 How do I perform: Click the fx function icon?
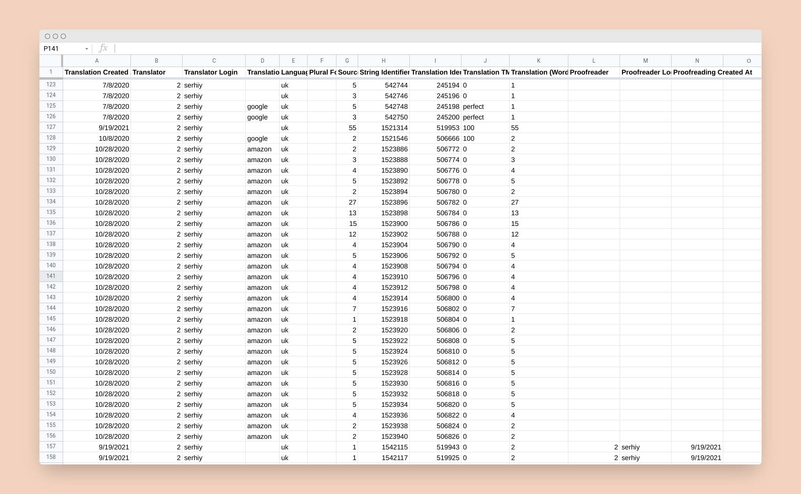pyautogui.click(x=103, y=48)
